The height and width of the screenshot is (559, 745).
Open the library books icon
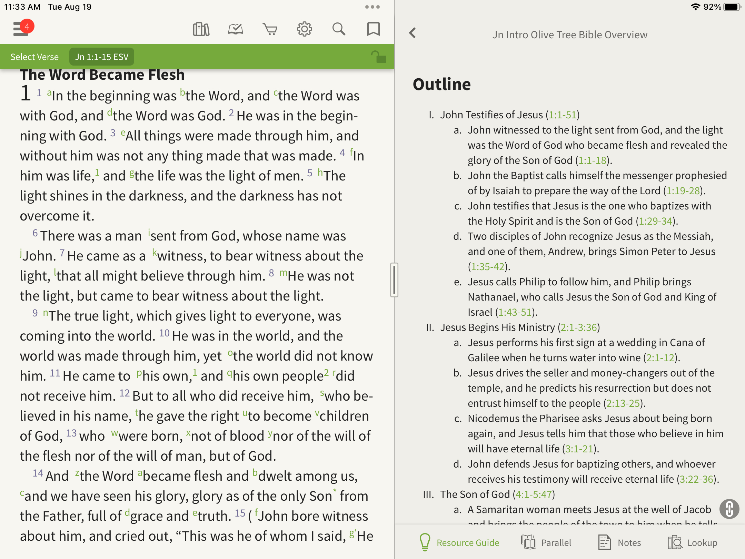click(201, 29)
